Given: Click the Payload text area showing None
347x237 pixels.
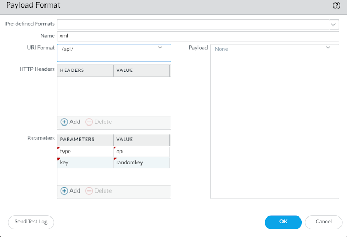Looking at the screenshot, I should [275, 121].
